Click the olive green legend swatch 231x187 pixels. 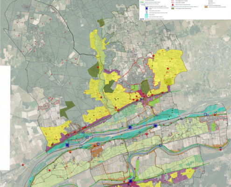[x=173, y=8]
